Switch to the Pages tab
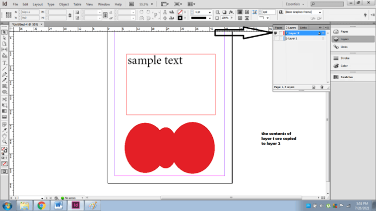This screenshot has height=211, width=376. 279,28
